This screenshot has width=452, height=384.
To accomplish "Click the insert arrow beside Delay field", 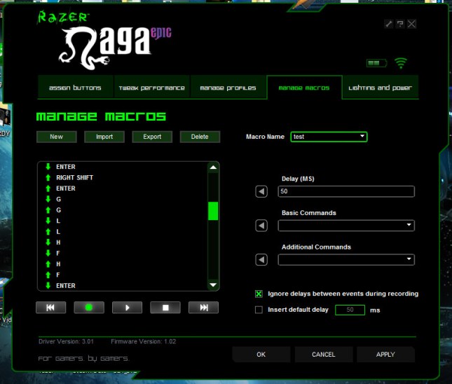I will (x=261, y=191).
